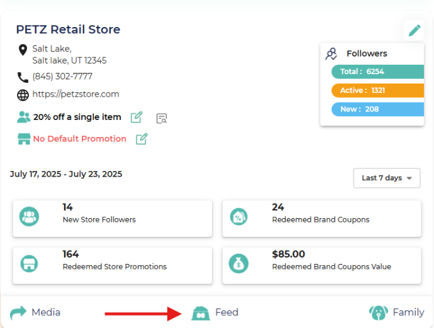The width and height of the screenshot is (434, 328).
Task: Open the Family tab
Action: click(x=396, y=312)
